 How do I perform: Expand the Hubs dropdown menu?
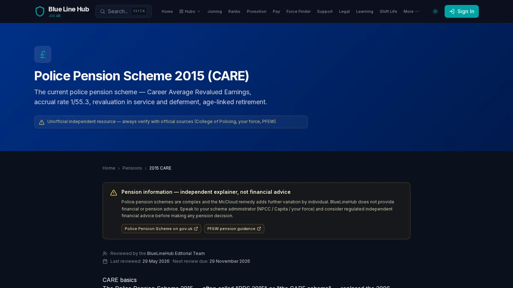pyautogui.click(x=190, y=12)
